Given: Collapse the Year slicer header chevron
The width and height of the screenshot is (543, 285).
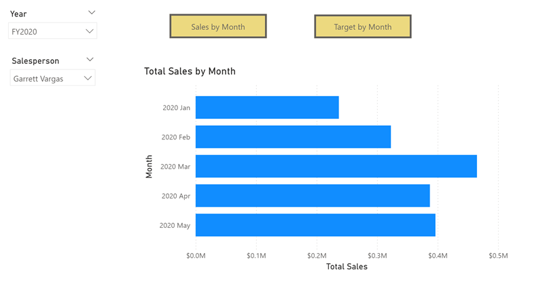Looking at the screenshot, I should click(x=92, y=12).
